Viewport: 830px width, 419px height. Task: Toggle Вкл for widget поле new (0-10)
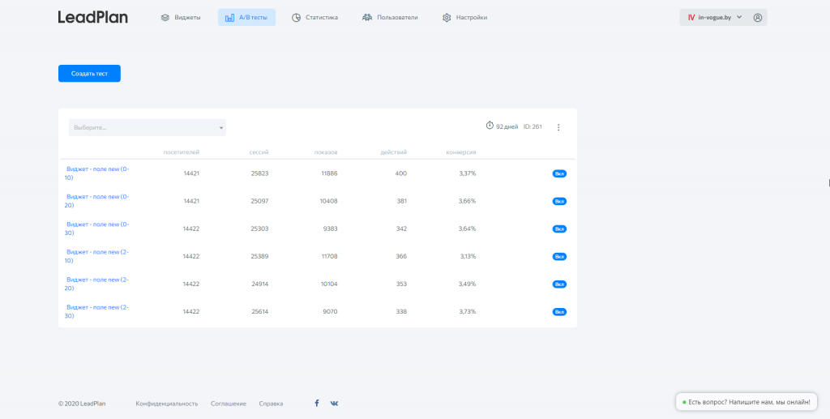559,173
